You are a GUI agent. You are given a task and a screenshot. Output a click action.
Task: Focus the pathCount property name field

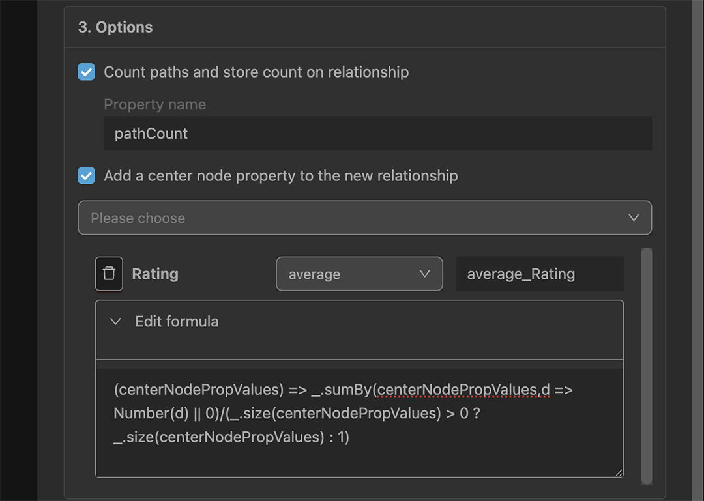(x=377, y=134)
